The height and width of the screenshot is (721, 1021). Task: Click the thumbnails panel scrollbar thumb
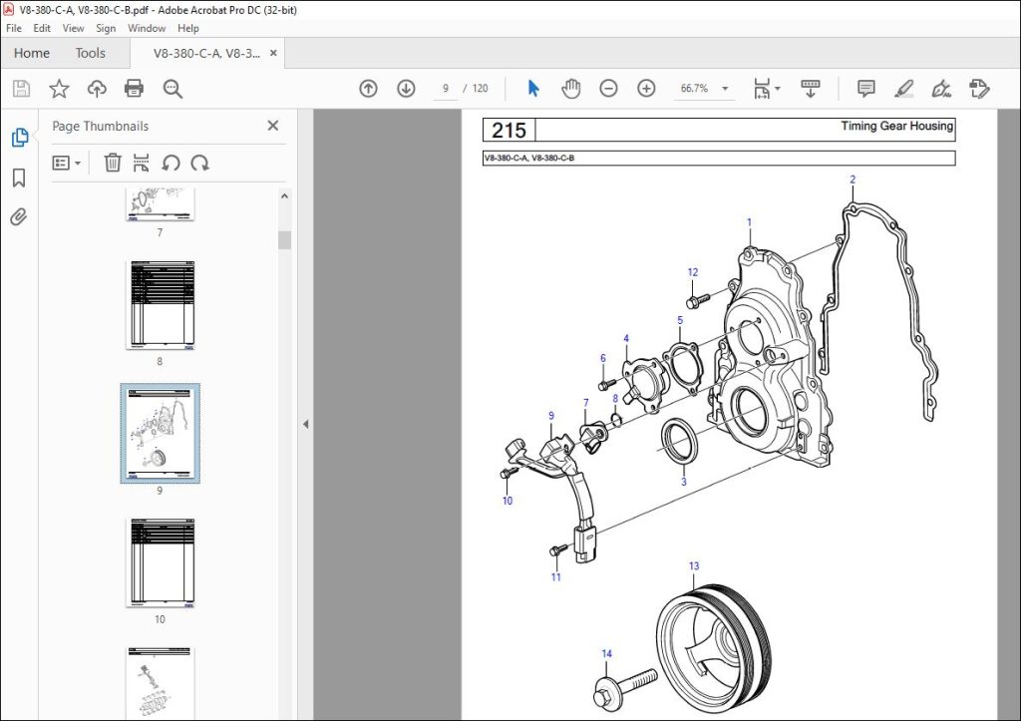point(284,239)
